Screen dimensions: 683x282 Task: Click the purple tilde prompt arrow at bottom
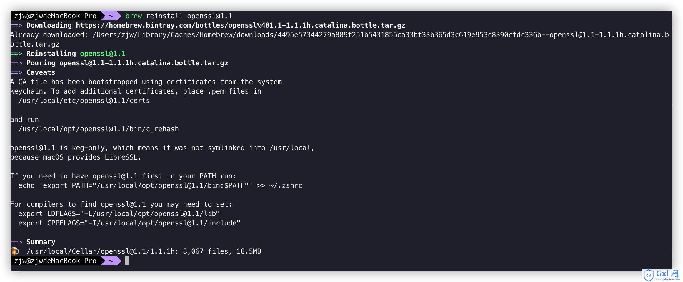[x=111, y=261]
